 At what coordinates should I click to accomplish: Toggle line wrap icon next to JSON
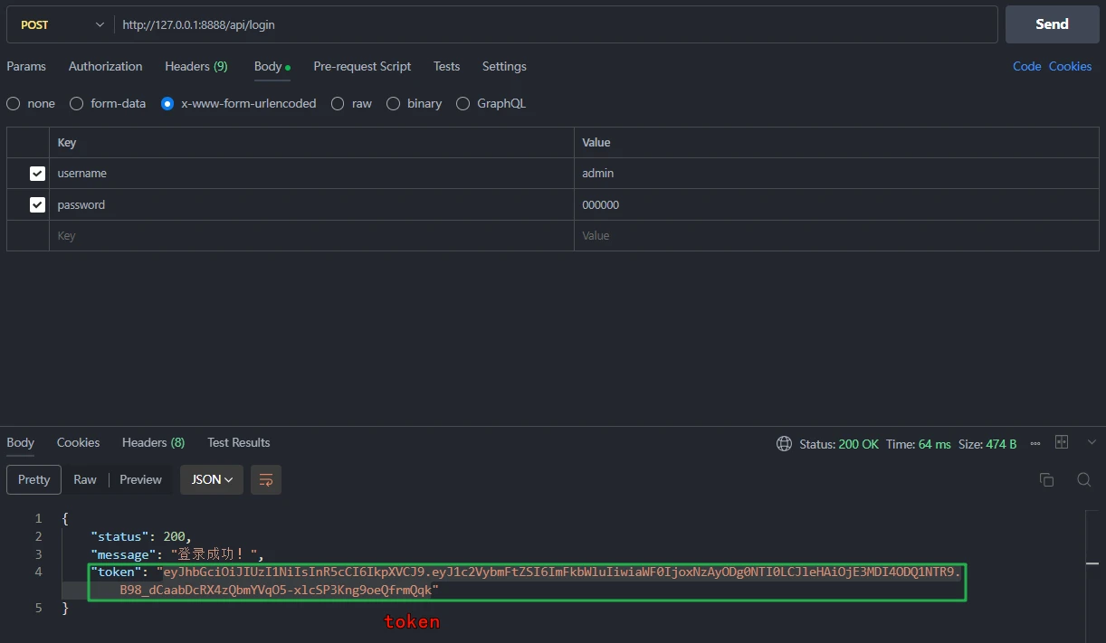click(266, 480)
